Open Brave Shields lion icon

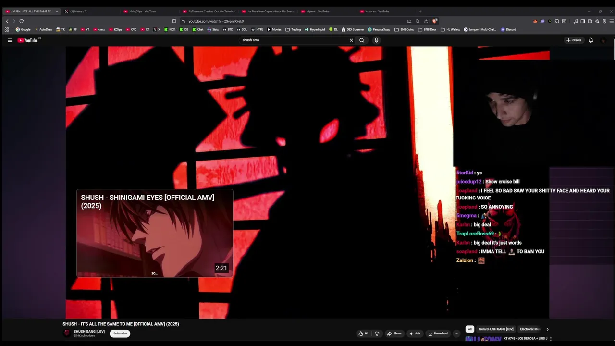(435, 21)
